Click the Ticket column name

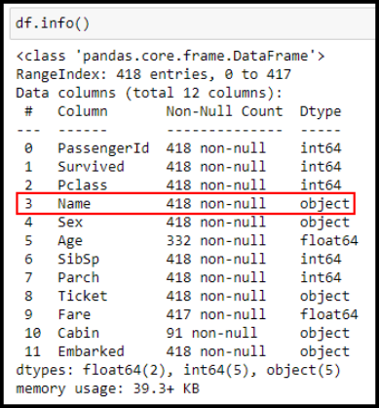point(83,296)
